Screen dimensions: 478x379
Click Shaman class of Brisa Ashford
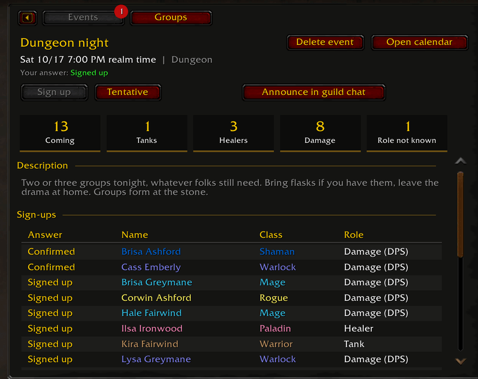(277, 251)
